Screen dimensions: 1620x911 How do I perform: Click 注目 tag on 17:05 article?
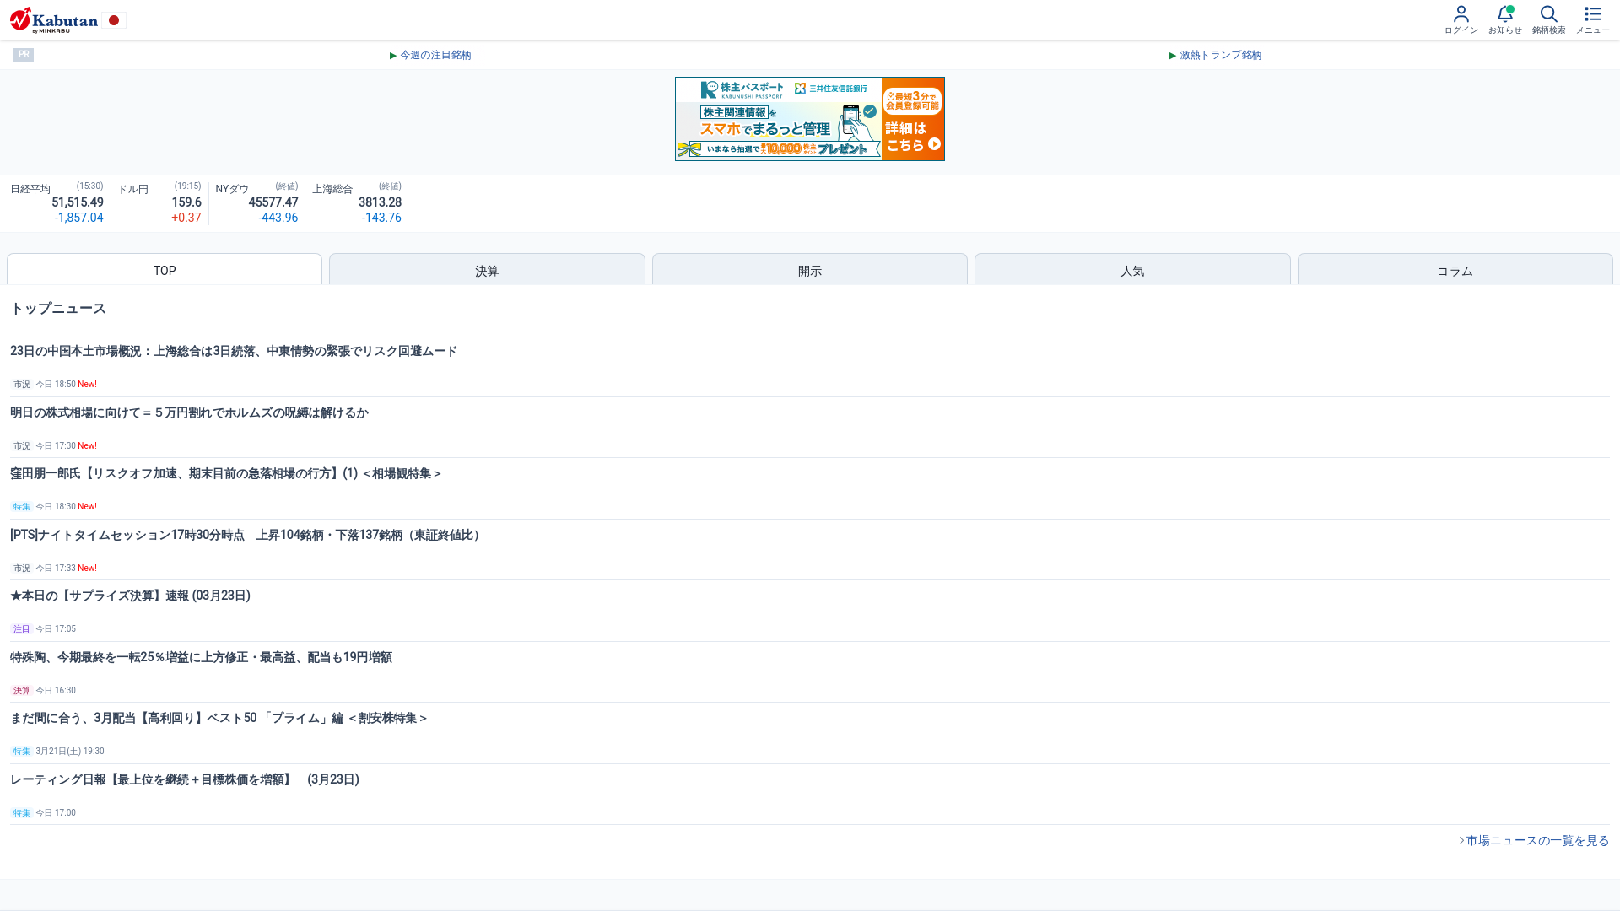point(21,628)
